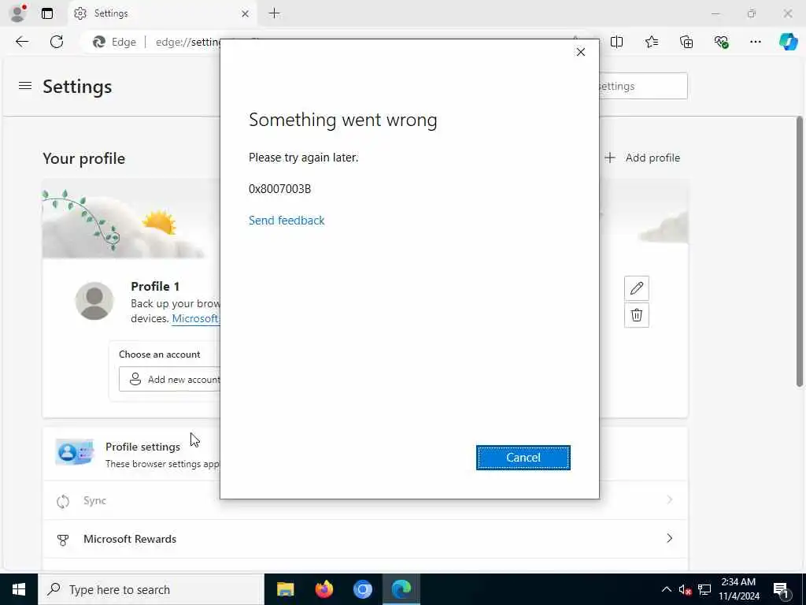Open the Copilot sidebar icon

click(788, 42)
